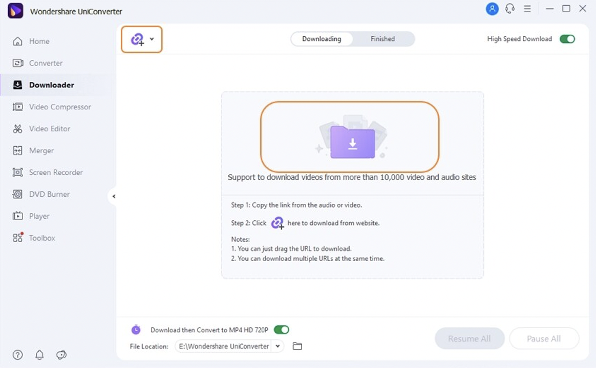Expand the paste URL dropdown arrow
This screenshot has height=368, width=596.
(x=152, y=39)
